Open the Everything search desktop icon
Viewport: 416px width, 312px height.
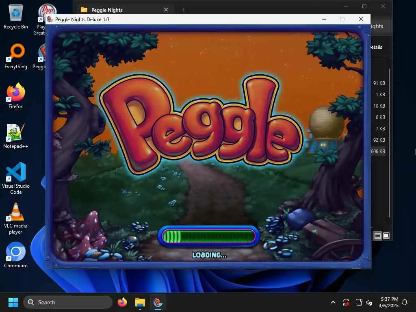point(16,56)
